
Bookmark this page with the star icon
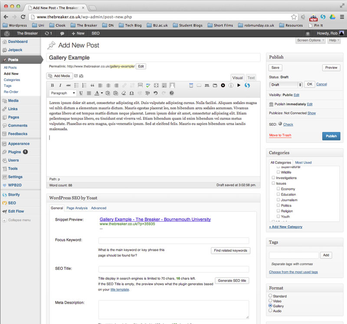294,17
